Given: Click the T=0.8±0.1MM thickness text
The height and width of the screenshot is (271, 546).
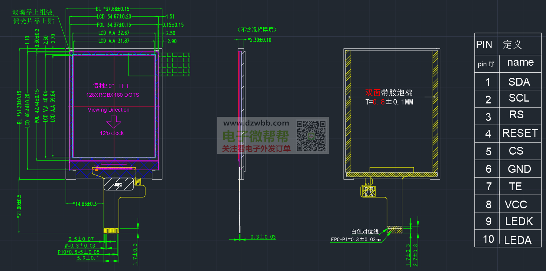Looking at the screenshot, I should pos(389,102).
